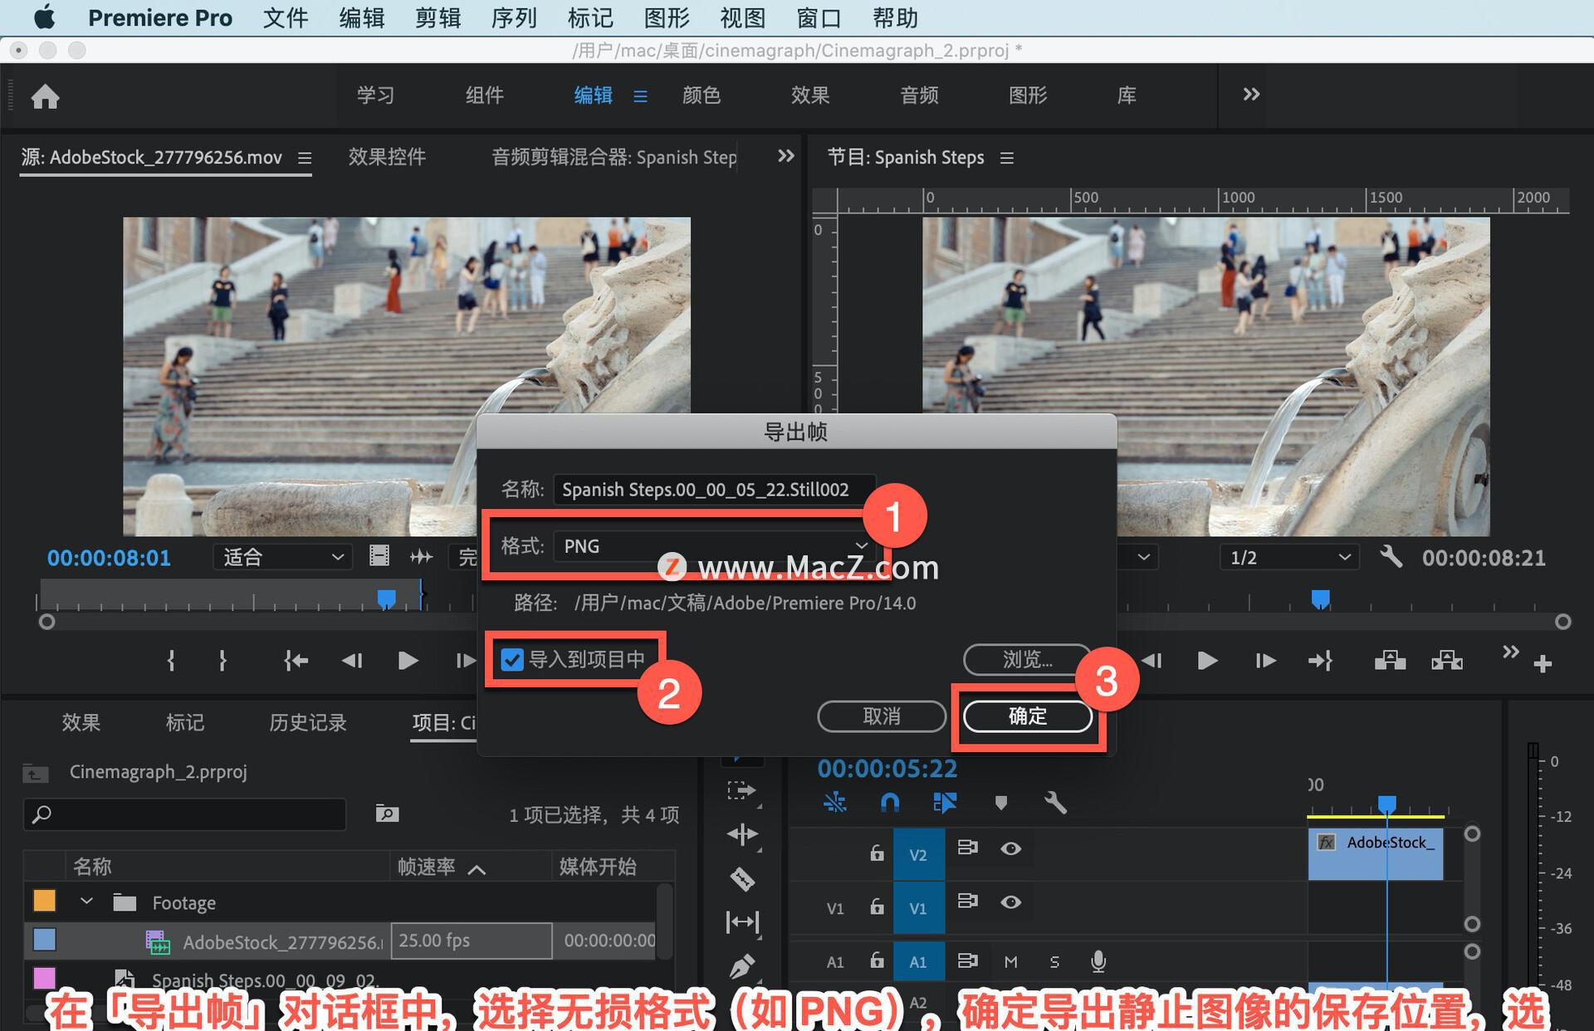Screen dimensions: 1594x1031
Task: Add a marker in the timeline
Action: pyautogui.click(x=1000, y=803)
